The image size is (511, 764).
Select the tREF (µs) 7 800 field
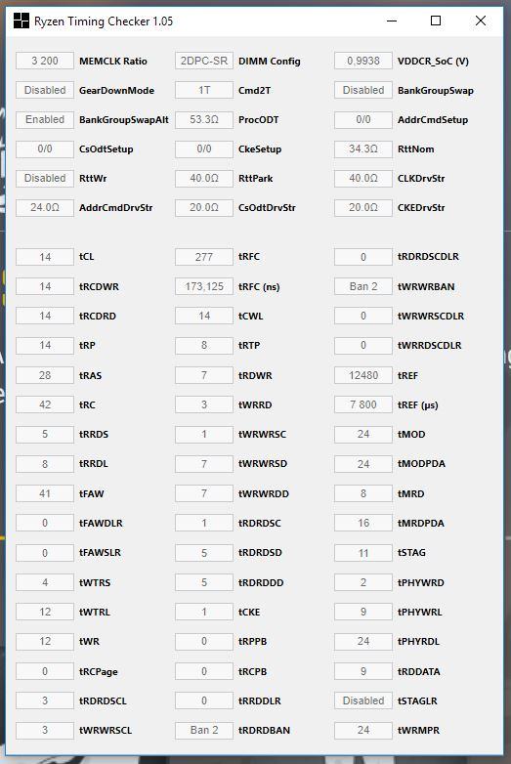363,404
